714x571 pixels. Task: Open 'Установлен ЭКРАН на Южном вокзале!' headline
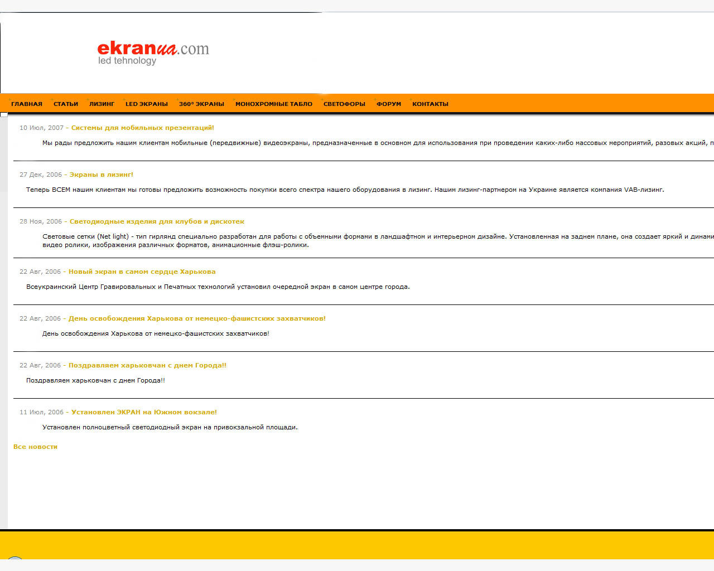click(x=144, y=412)
